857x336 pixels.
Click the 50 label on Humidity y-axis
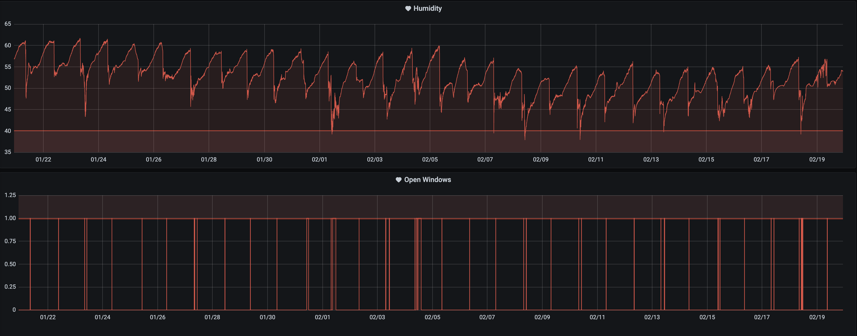(x=8, y=88)
